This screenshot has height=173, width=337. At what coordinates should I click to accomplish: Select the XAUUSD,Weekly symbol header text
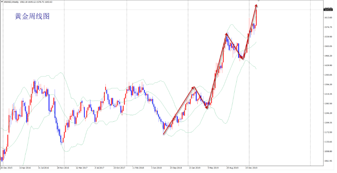point(11,2)
